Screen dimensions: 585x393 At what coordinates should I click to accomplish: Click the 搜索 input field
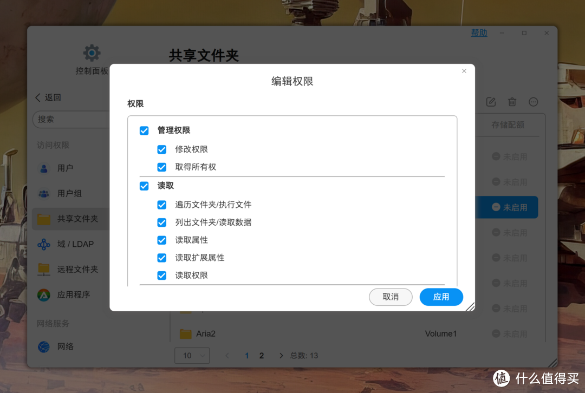click(x=71, y=119)
